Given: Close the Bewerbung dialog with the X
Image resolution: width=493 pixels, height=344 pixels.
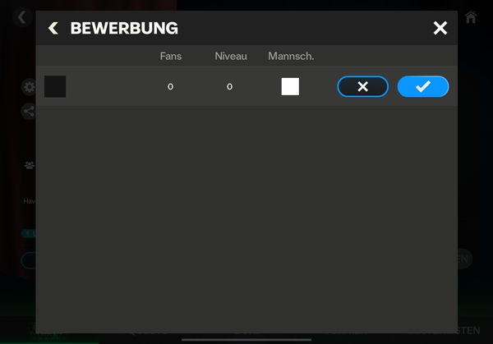Looking at the screenshot, I should tap(440, 28).
